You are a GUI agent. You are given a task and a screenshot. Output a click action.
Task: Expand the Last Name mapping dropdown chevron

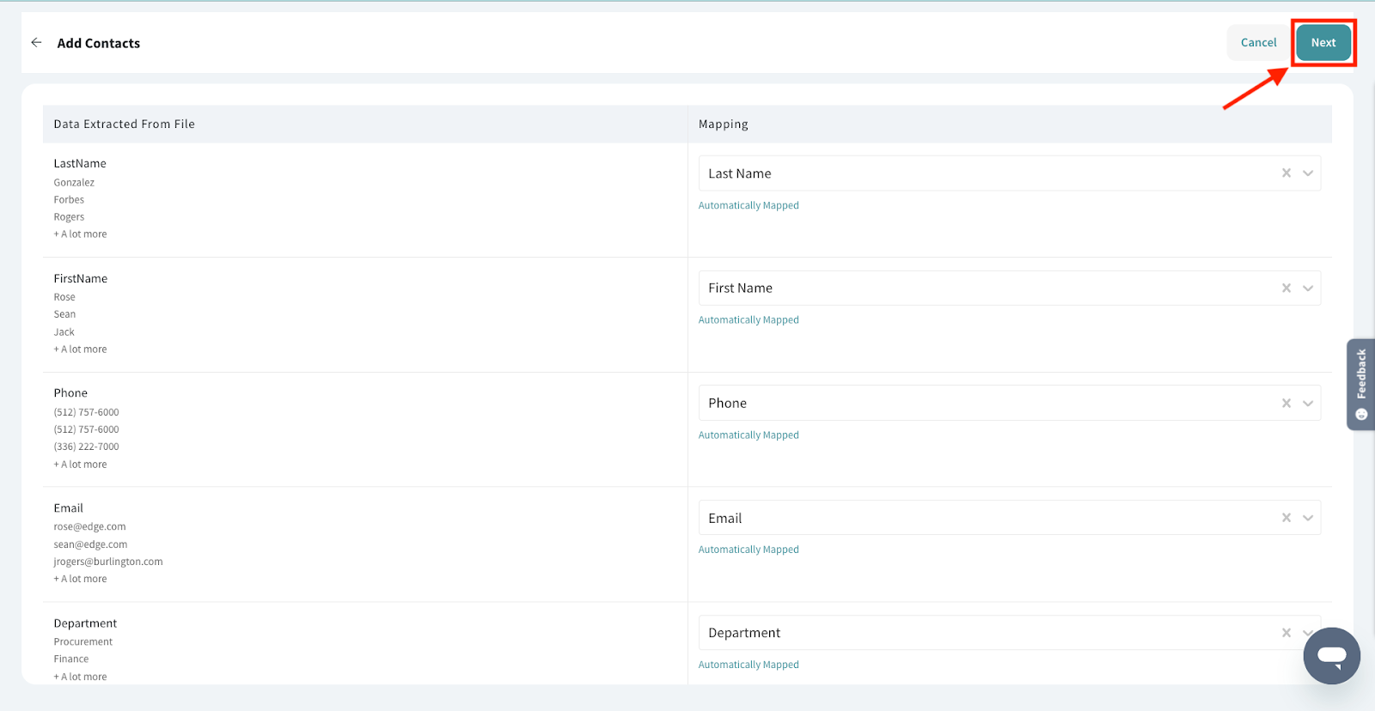pos(1308,173)
